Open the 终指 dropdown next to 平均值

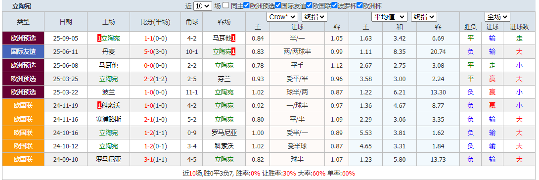click(x=424, y=17)
